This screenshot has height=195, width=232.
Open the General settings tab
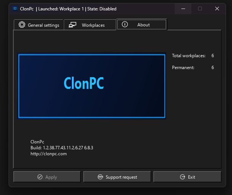coord(39,25)
